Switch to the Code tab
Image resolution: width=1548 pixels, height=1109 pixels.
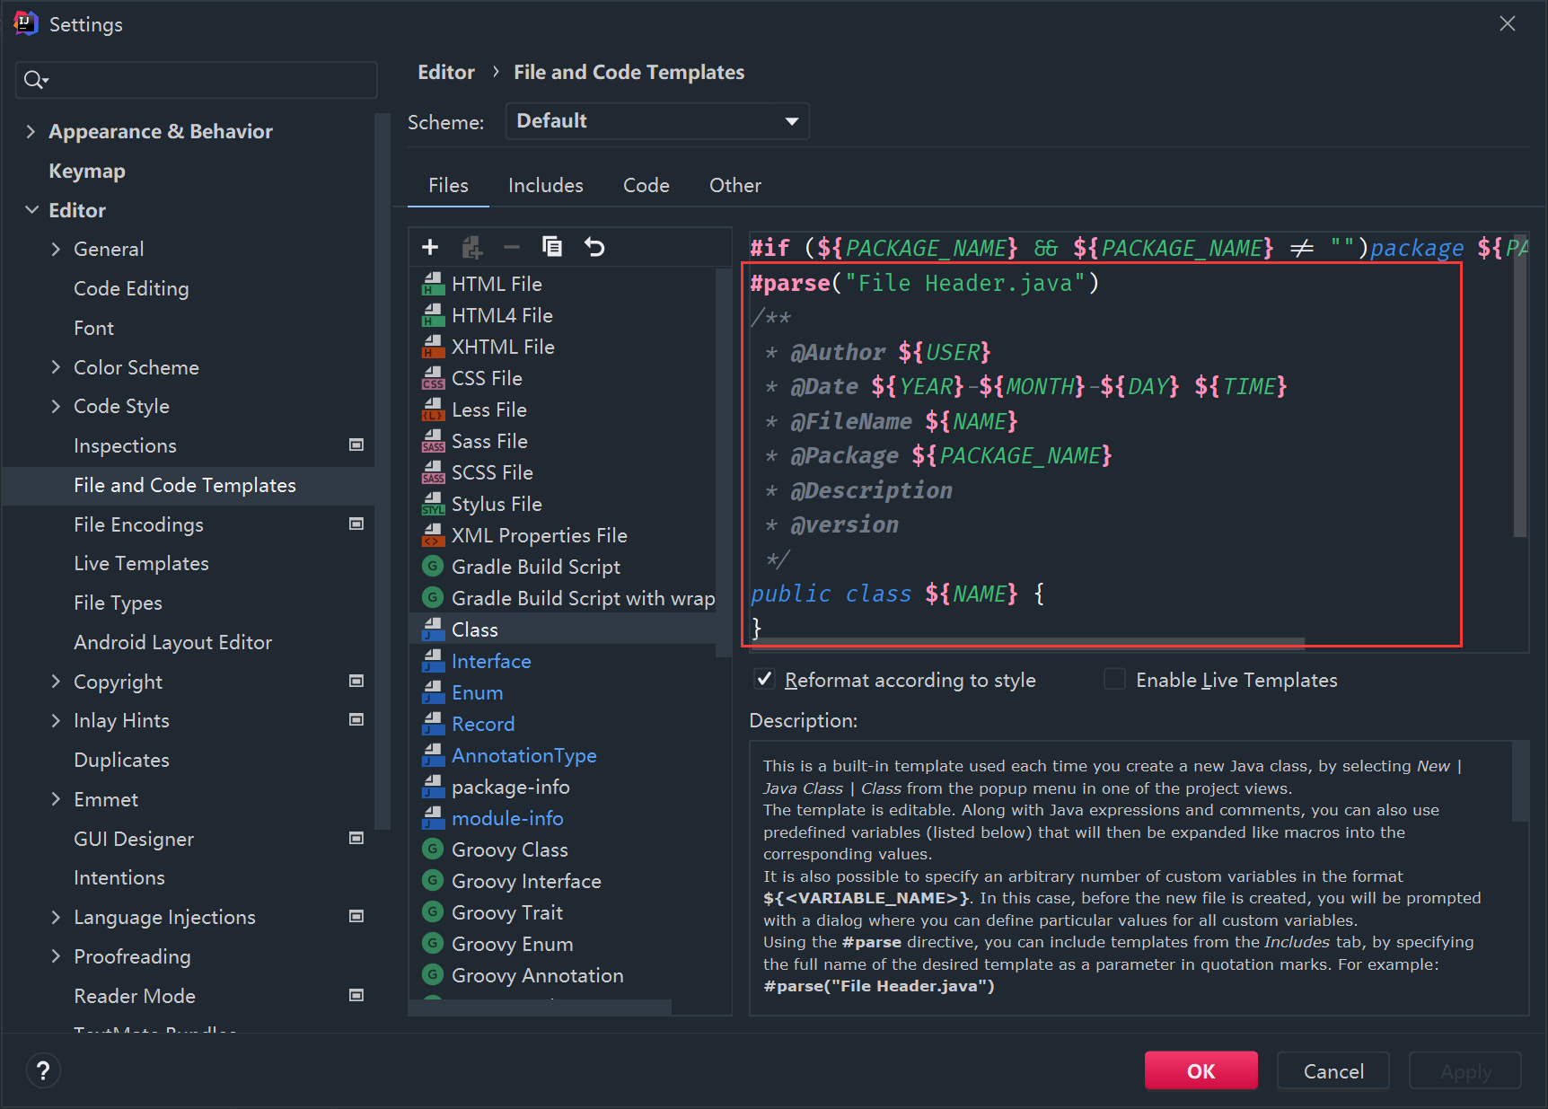tap(646, 185)
